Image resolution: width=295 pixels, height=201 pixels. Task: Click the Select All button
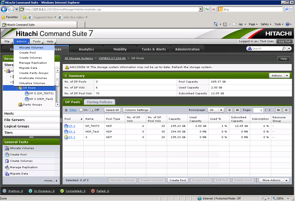coord(112,110)
